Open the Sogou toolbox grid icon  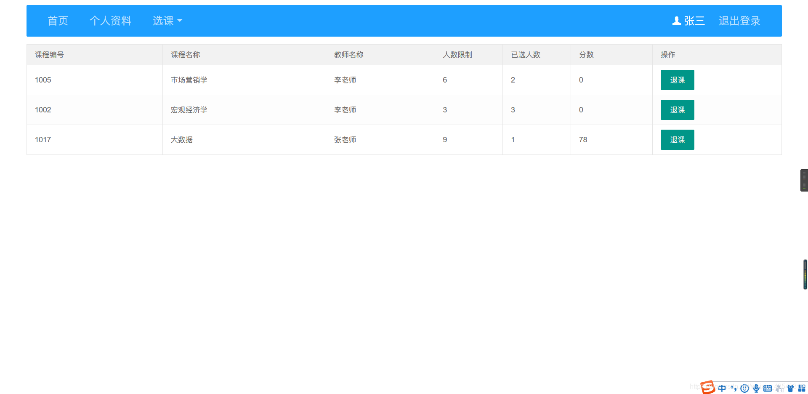pos(802,388)
